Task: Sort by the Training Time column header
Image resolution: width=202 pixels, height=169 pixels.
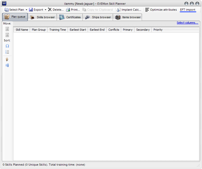Action: [57, 30]
